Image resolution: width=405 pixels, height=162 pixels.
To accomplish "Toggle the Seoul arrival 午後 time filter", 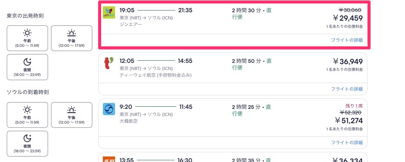I will [72, 115].
